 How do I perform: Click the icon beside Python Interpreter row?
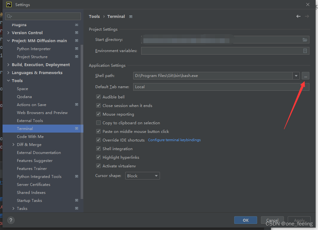(x=77, y=49)
